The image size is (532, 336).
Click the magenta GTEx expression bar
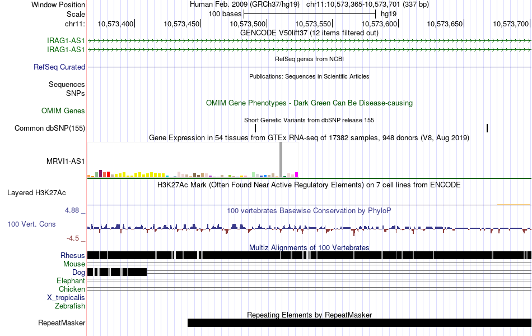pyautogui.click(x=297, y=175)
